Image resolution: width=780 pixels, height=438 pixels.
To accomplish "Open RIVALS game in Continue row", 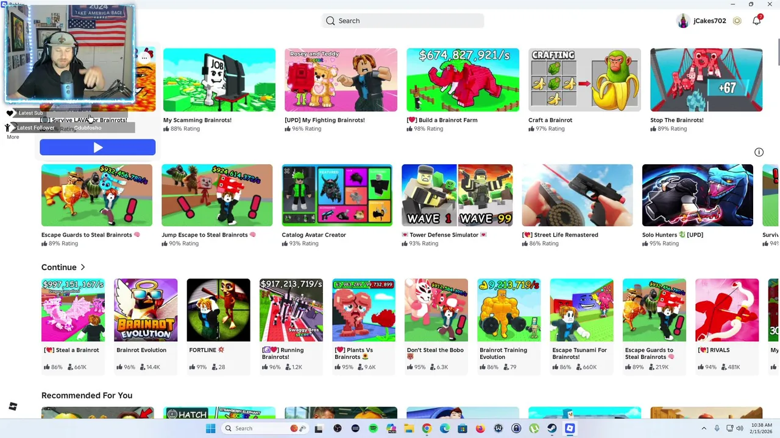I will point(727,310).
